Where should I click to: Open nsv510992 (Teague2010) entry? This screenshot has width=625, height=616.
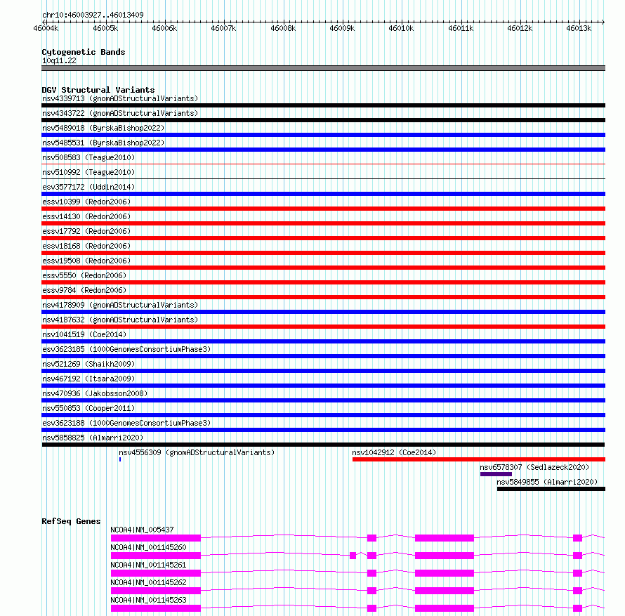point(88,172)
